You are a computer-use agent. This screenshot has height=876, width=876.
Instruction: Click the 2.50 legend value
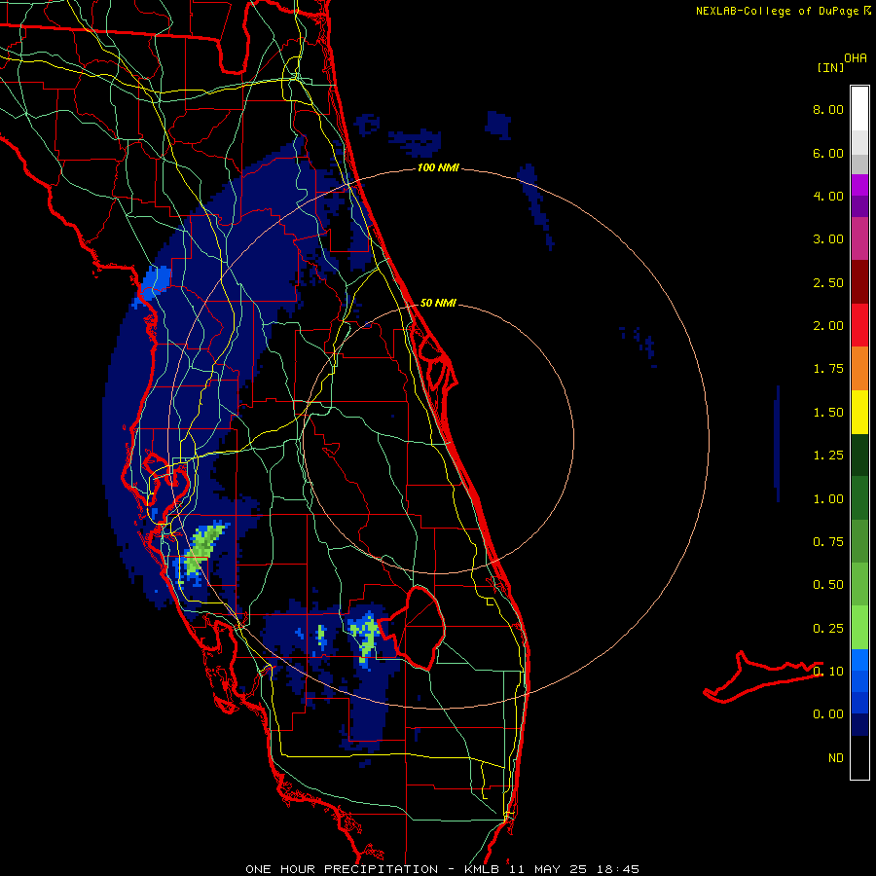(828, 282)
